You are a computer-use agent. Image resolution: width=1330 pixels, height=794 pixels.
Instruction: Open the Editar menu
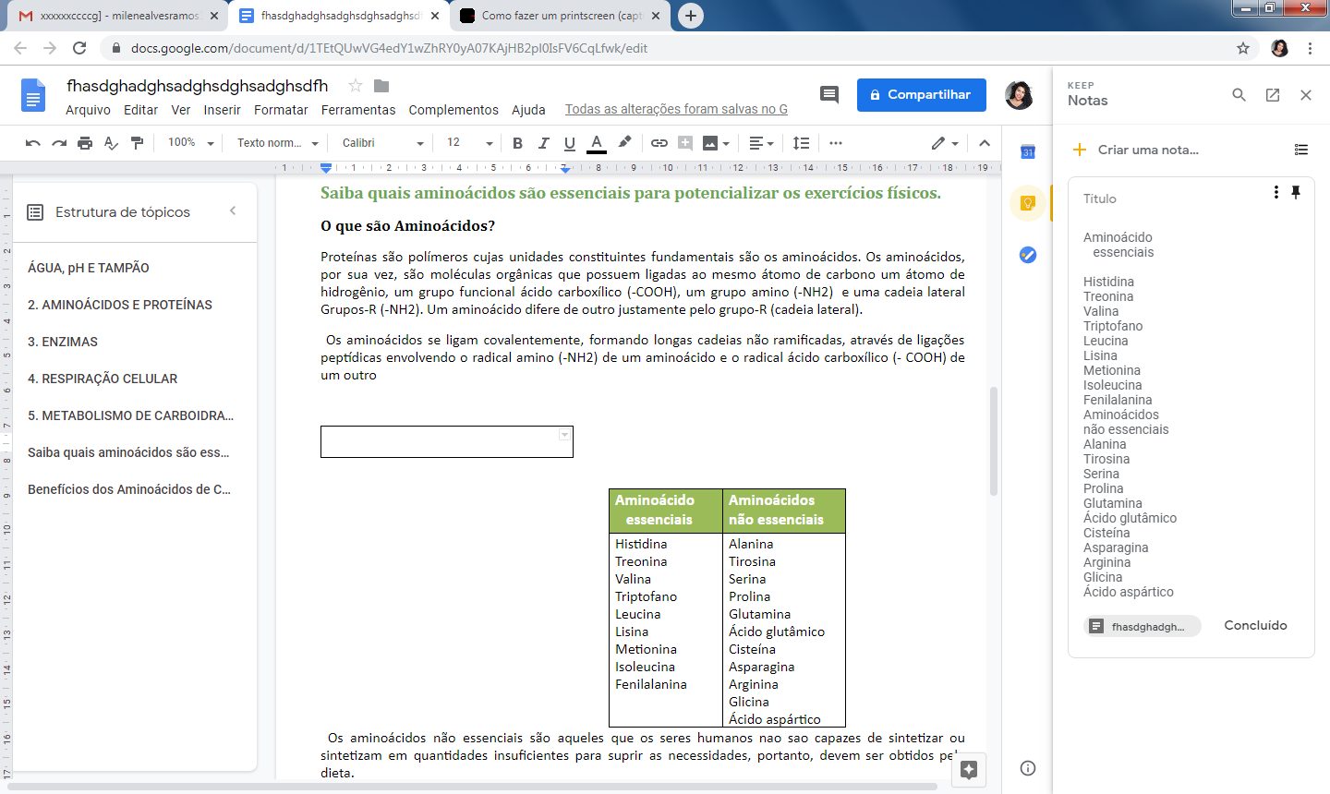[x=140, y=110]
